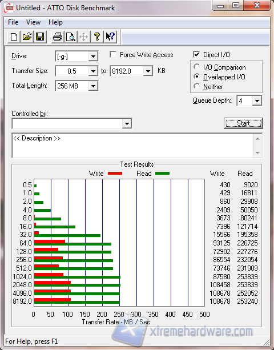The image size is (274, 350).
Task: Open Print Preview magnifier icon
Action: click(71, 37)
